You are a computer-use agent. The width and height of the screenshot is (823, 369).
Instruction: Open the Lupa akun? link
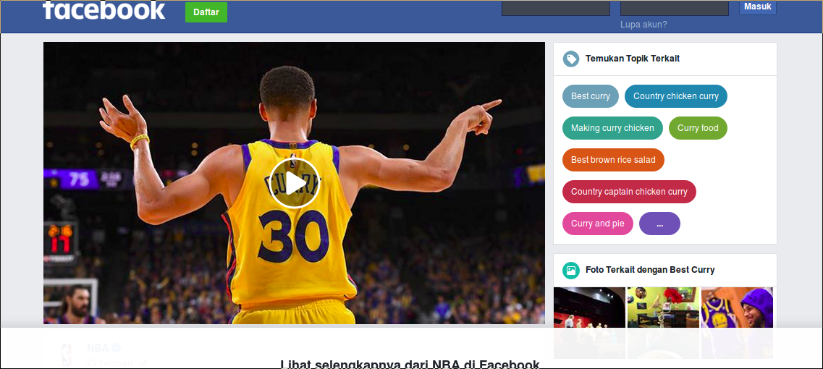(643, 24)
